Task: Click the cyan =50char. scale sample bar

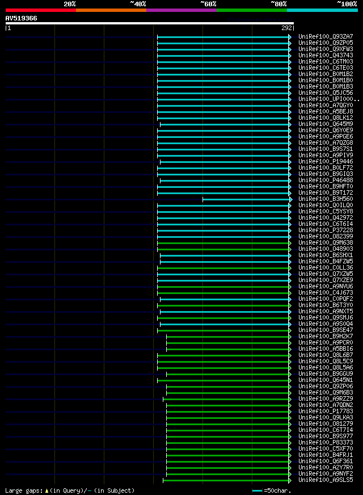Action: (x=257, y=491)
